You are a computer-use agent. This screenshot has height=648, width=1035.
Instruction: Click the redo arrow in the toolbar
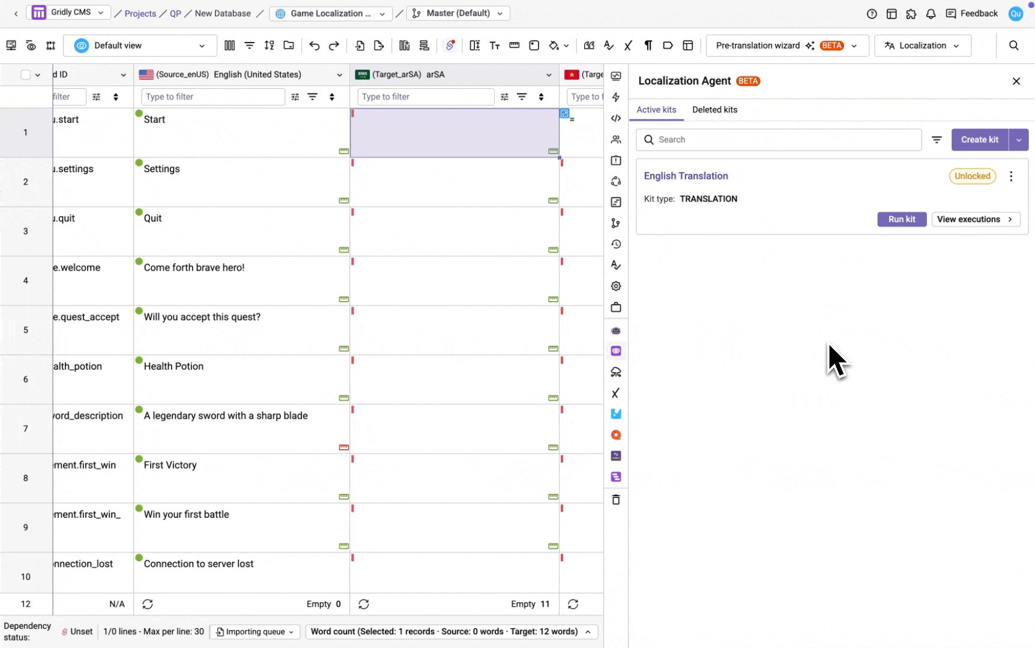click(x=334, y=46)
